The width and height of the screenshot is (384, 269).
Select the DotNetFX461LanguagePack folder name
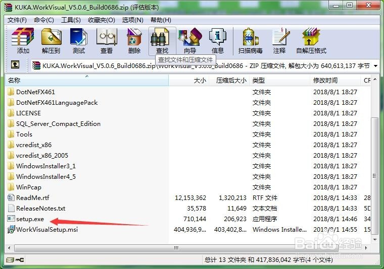click(57, 103)
